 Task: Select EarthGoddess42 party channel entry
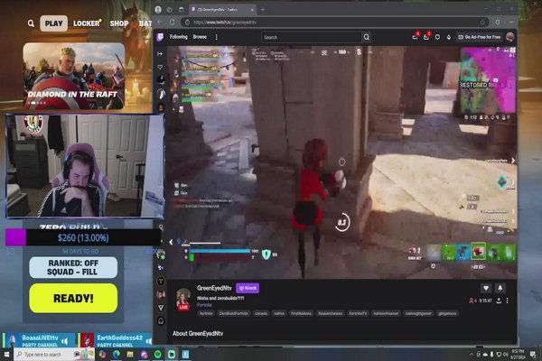point(115,340)
